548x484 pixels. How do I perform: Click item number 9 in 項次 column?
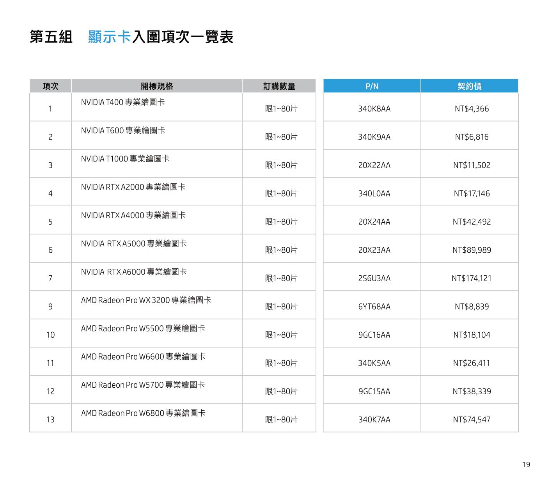pyautogui.click(x=50, y=307)
